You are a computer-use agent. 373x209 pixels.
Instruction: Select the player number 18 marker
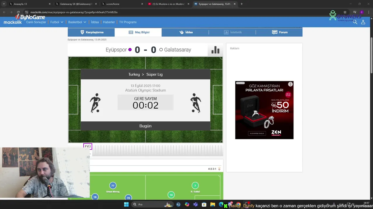95,197
